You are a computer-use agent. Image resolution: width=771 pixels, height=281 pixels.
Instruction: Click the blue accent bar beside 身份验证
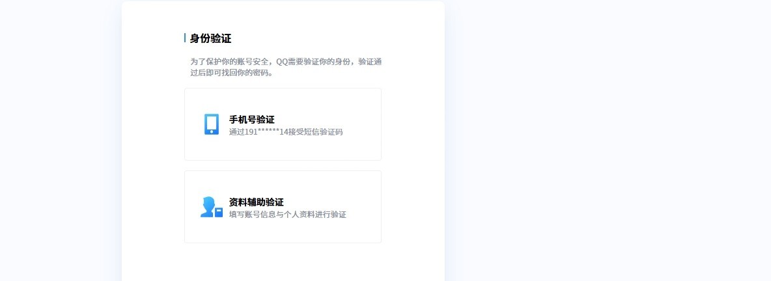(x=185, y=38)
